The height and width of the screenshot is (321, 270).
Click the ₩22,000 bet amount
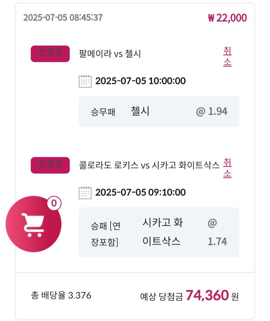point(227,18)
